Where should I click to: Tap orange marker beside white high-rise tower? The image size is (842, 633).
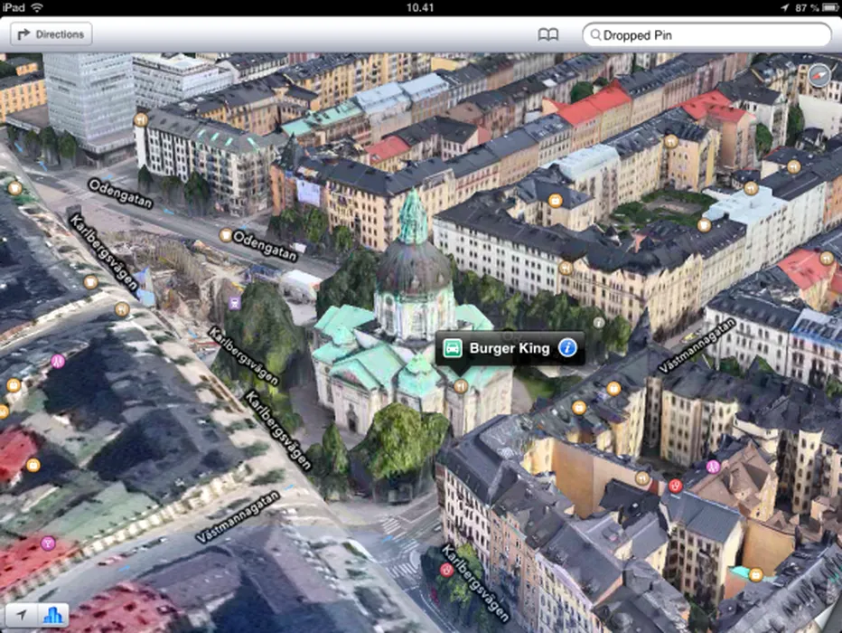pyautogui.click(x=141, y=118)
